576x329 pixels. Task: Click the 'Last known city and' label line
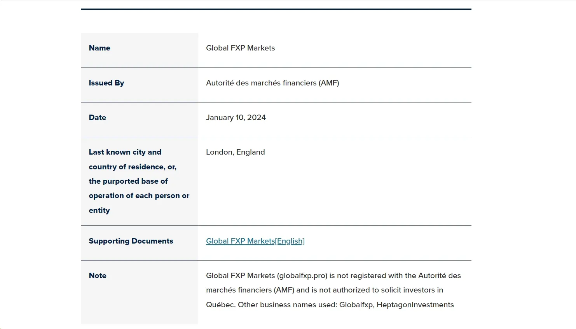coord(125,152)
